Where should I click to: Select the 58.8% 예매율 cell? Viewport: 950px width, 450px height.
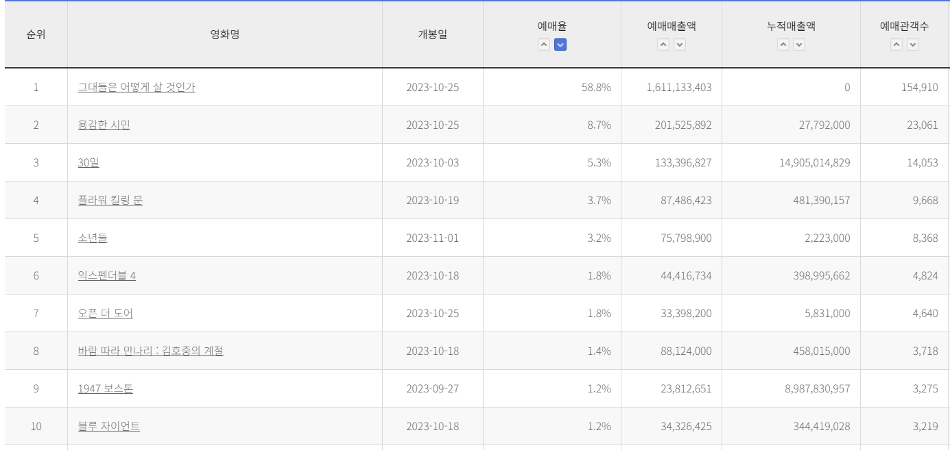pyautogui.click(x=552, y=87)
